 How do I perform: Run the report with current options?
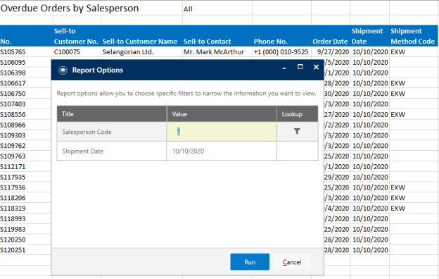(250, 262)
